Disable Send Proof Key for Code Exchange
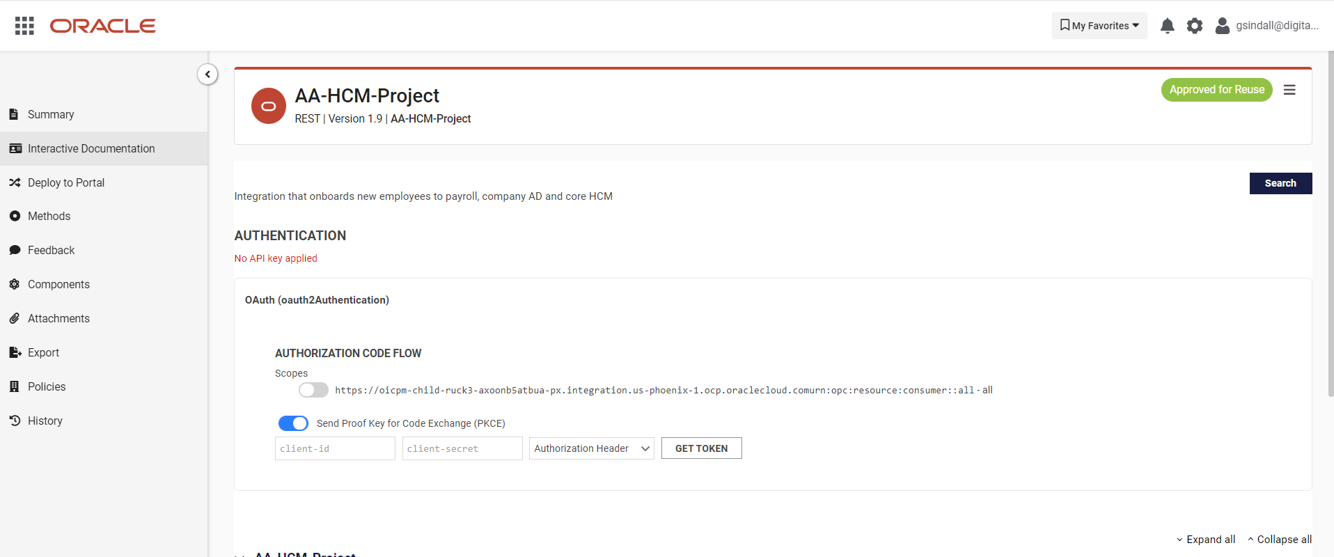This screenshot has height=557, width=1334. (x=293, y=423)
